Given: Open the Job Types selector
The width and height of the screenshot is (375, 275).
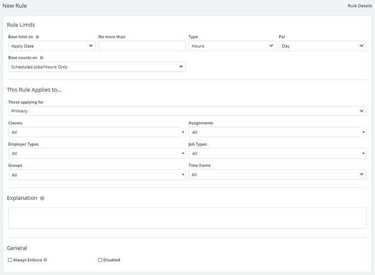Looking at the screenshot, I should click(277, 153).
